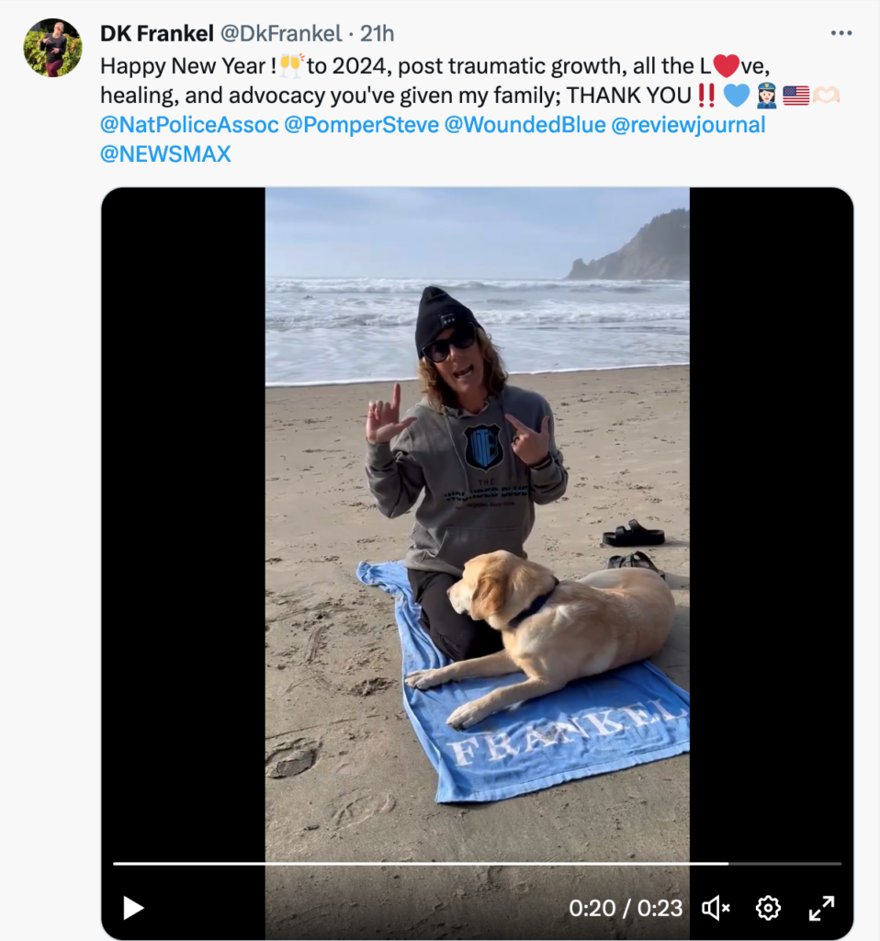The image size is (880, 941).
Task: Click the played portion of video progress bar
Action: coord(413,864)
